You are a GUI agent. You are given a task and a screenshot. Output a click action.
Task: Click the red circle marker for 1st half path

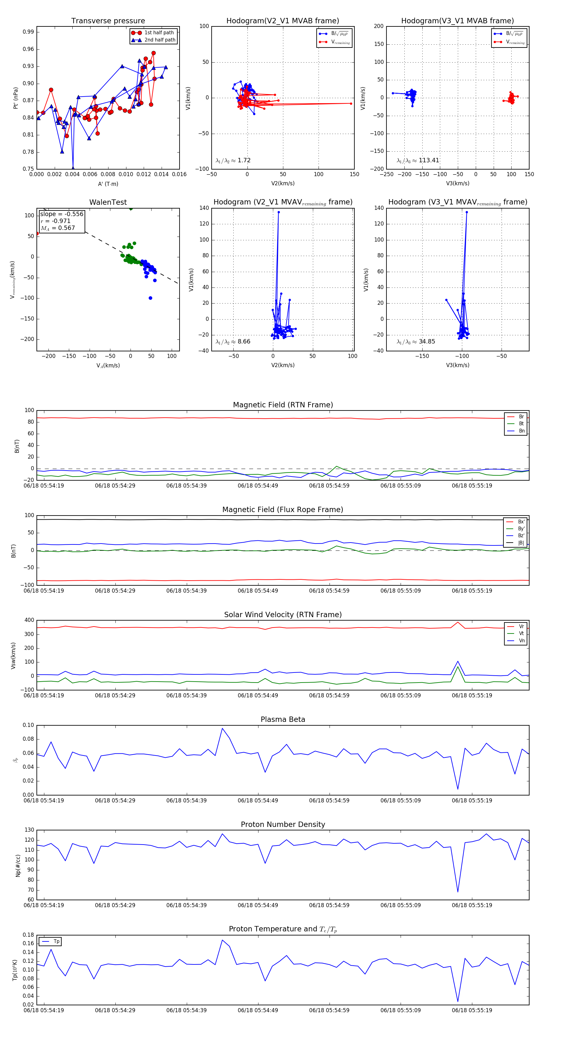[136, 33]
